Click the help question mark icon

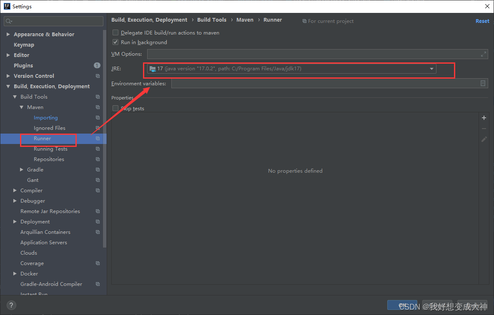click(x=11, y=305)
